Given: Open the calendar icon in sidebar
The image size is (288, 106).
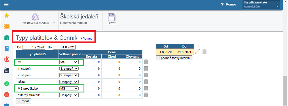Looking at the screenshot, I should click(7, 70).
